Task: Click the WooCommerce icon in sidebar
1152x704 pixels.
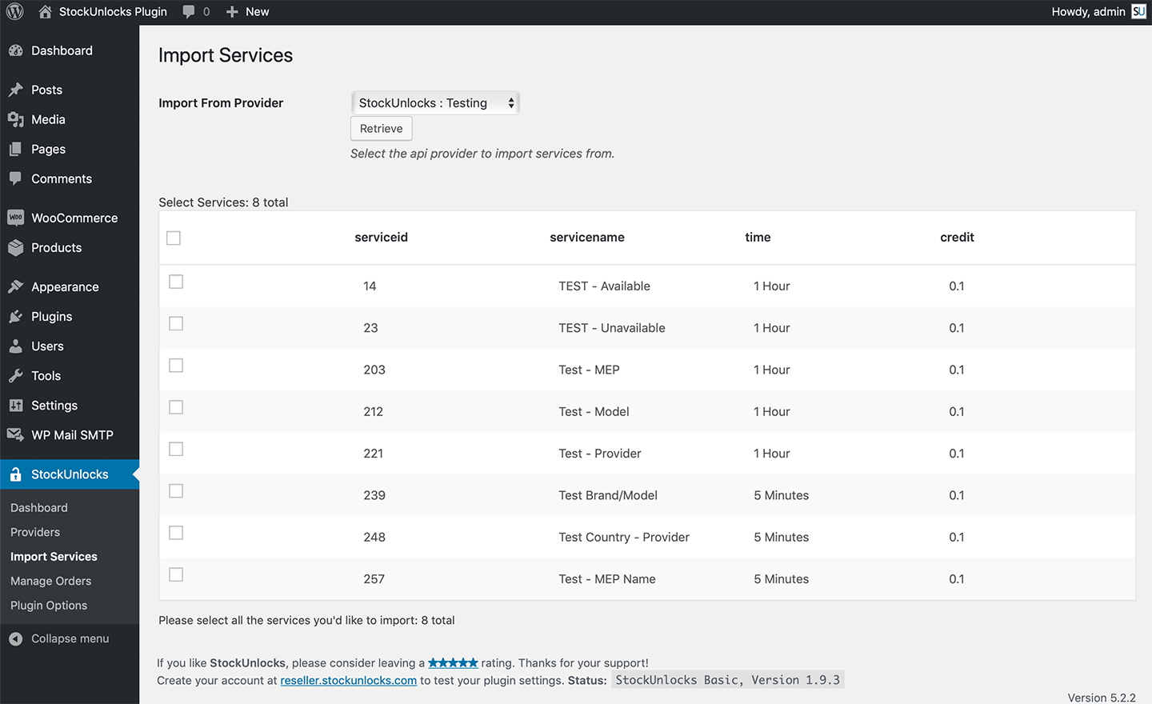Action: tap(15, 218)
